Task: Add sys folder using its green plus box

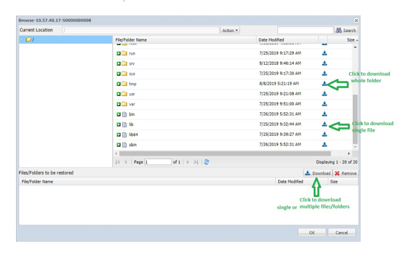Action: (118, 73)
